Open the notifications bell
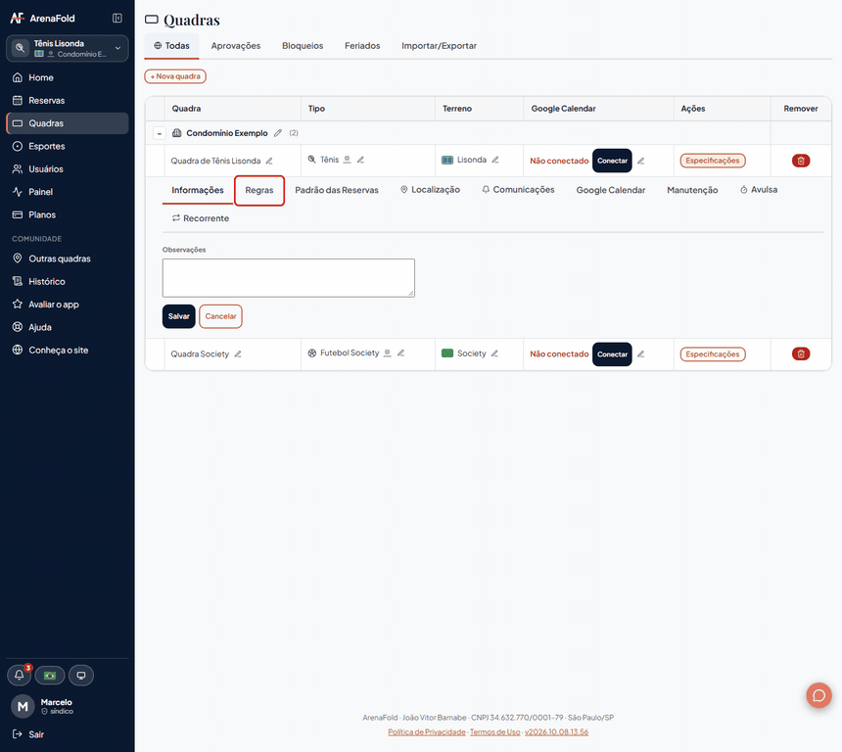Viewport: 842px width, 752px height. pyautogui.click(x=20, y=676)
